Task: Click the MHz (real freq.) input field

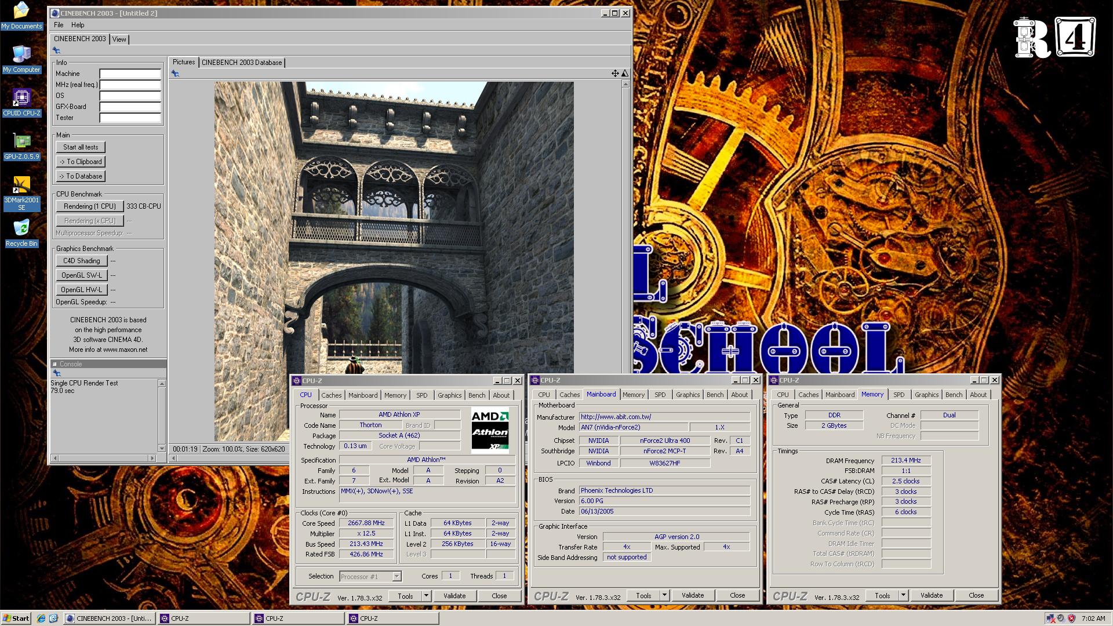Action: (130, 85)
